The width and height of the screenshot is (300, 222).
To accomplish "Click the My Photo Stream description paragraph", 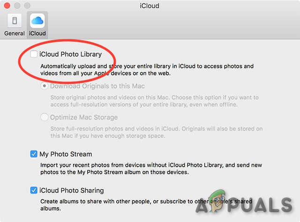I will click(x=151, y=169).
